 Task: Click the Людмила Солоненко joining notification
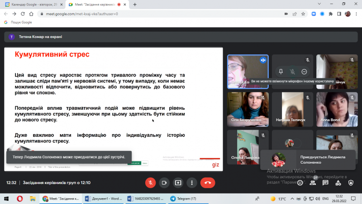(x=308, y=160)
